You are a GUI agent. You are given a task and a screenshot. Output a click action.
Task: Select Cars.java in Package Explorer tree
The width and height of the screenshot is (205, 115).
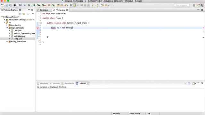[x=18, y=31]
